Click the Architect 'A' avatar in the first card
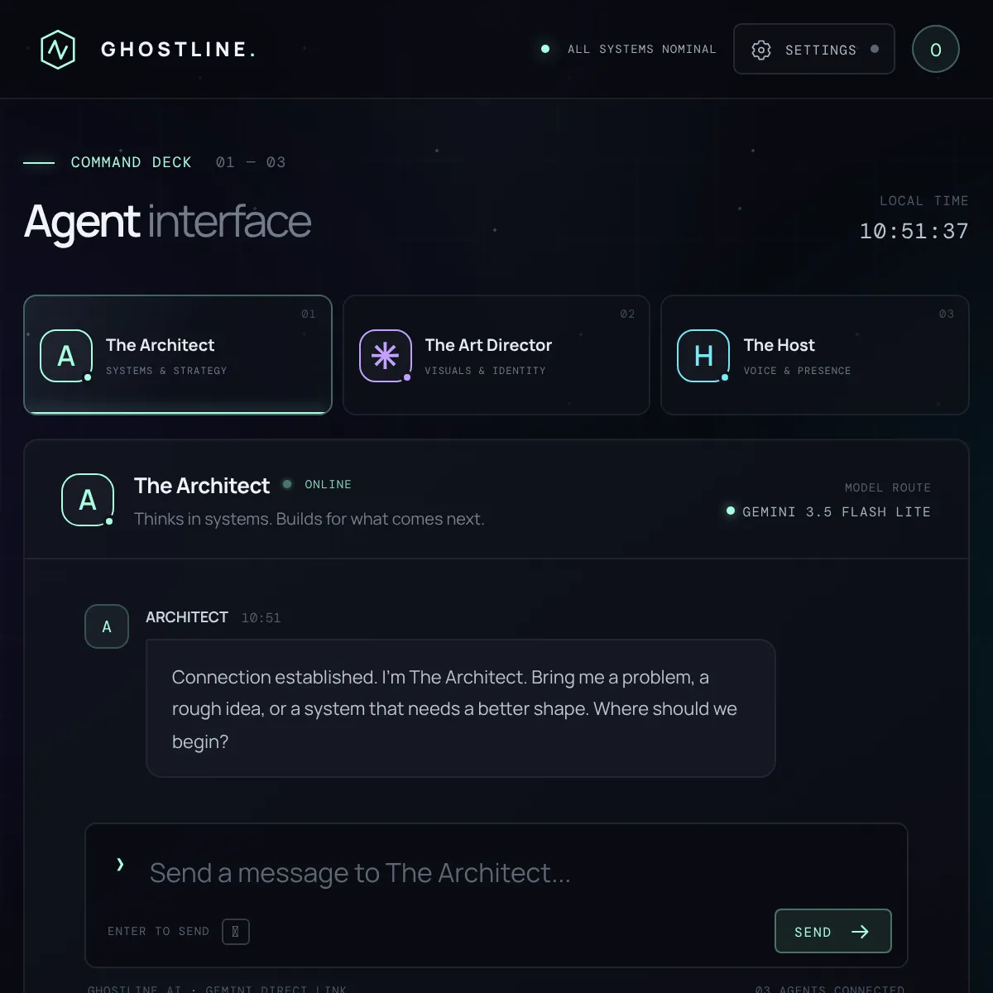The width and height of the screenshot is (993, 993). coord(66,356)
